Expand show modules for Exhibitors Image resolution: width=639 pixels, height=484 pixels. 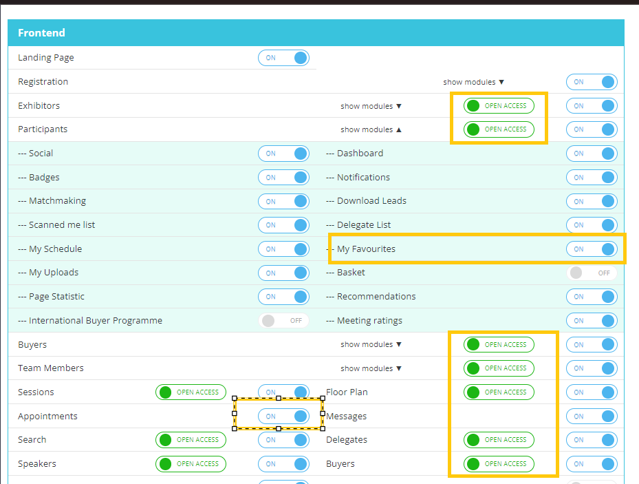[371, 106]
